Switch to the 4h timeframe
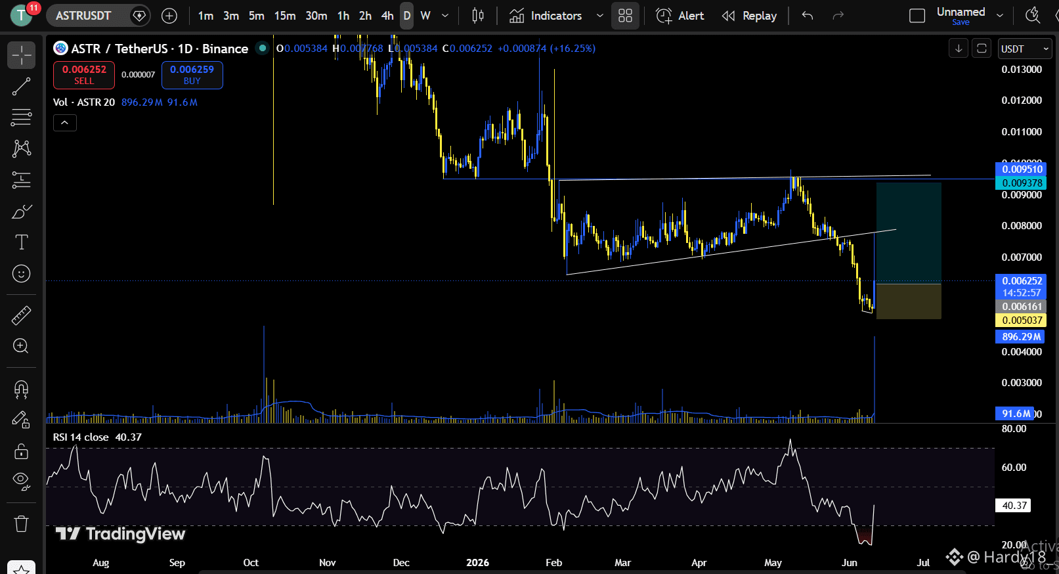The image size is (1059, 574). [x=387, y=16]
